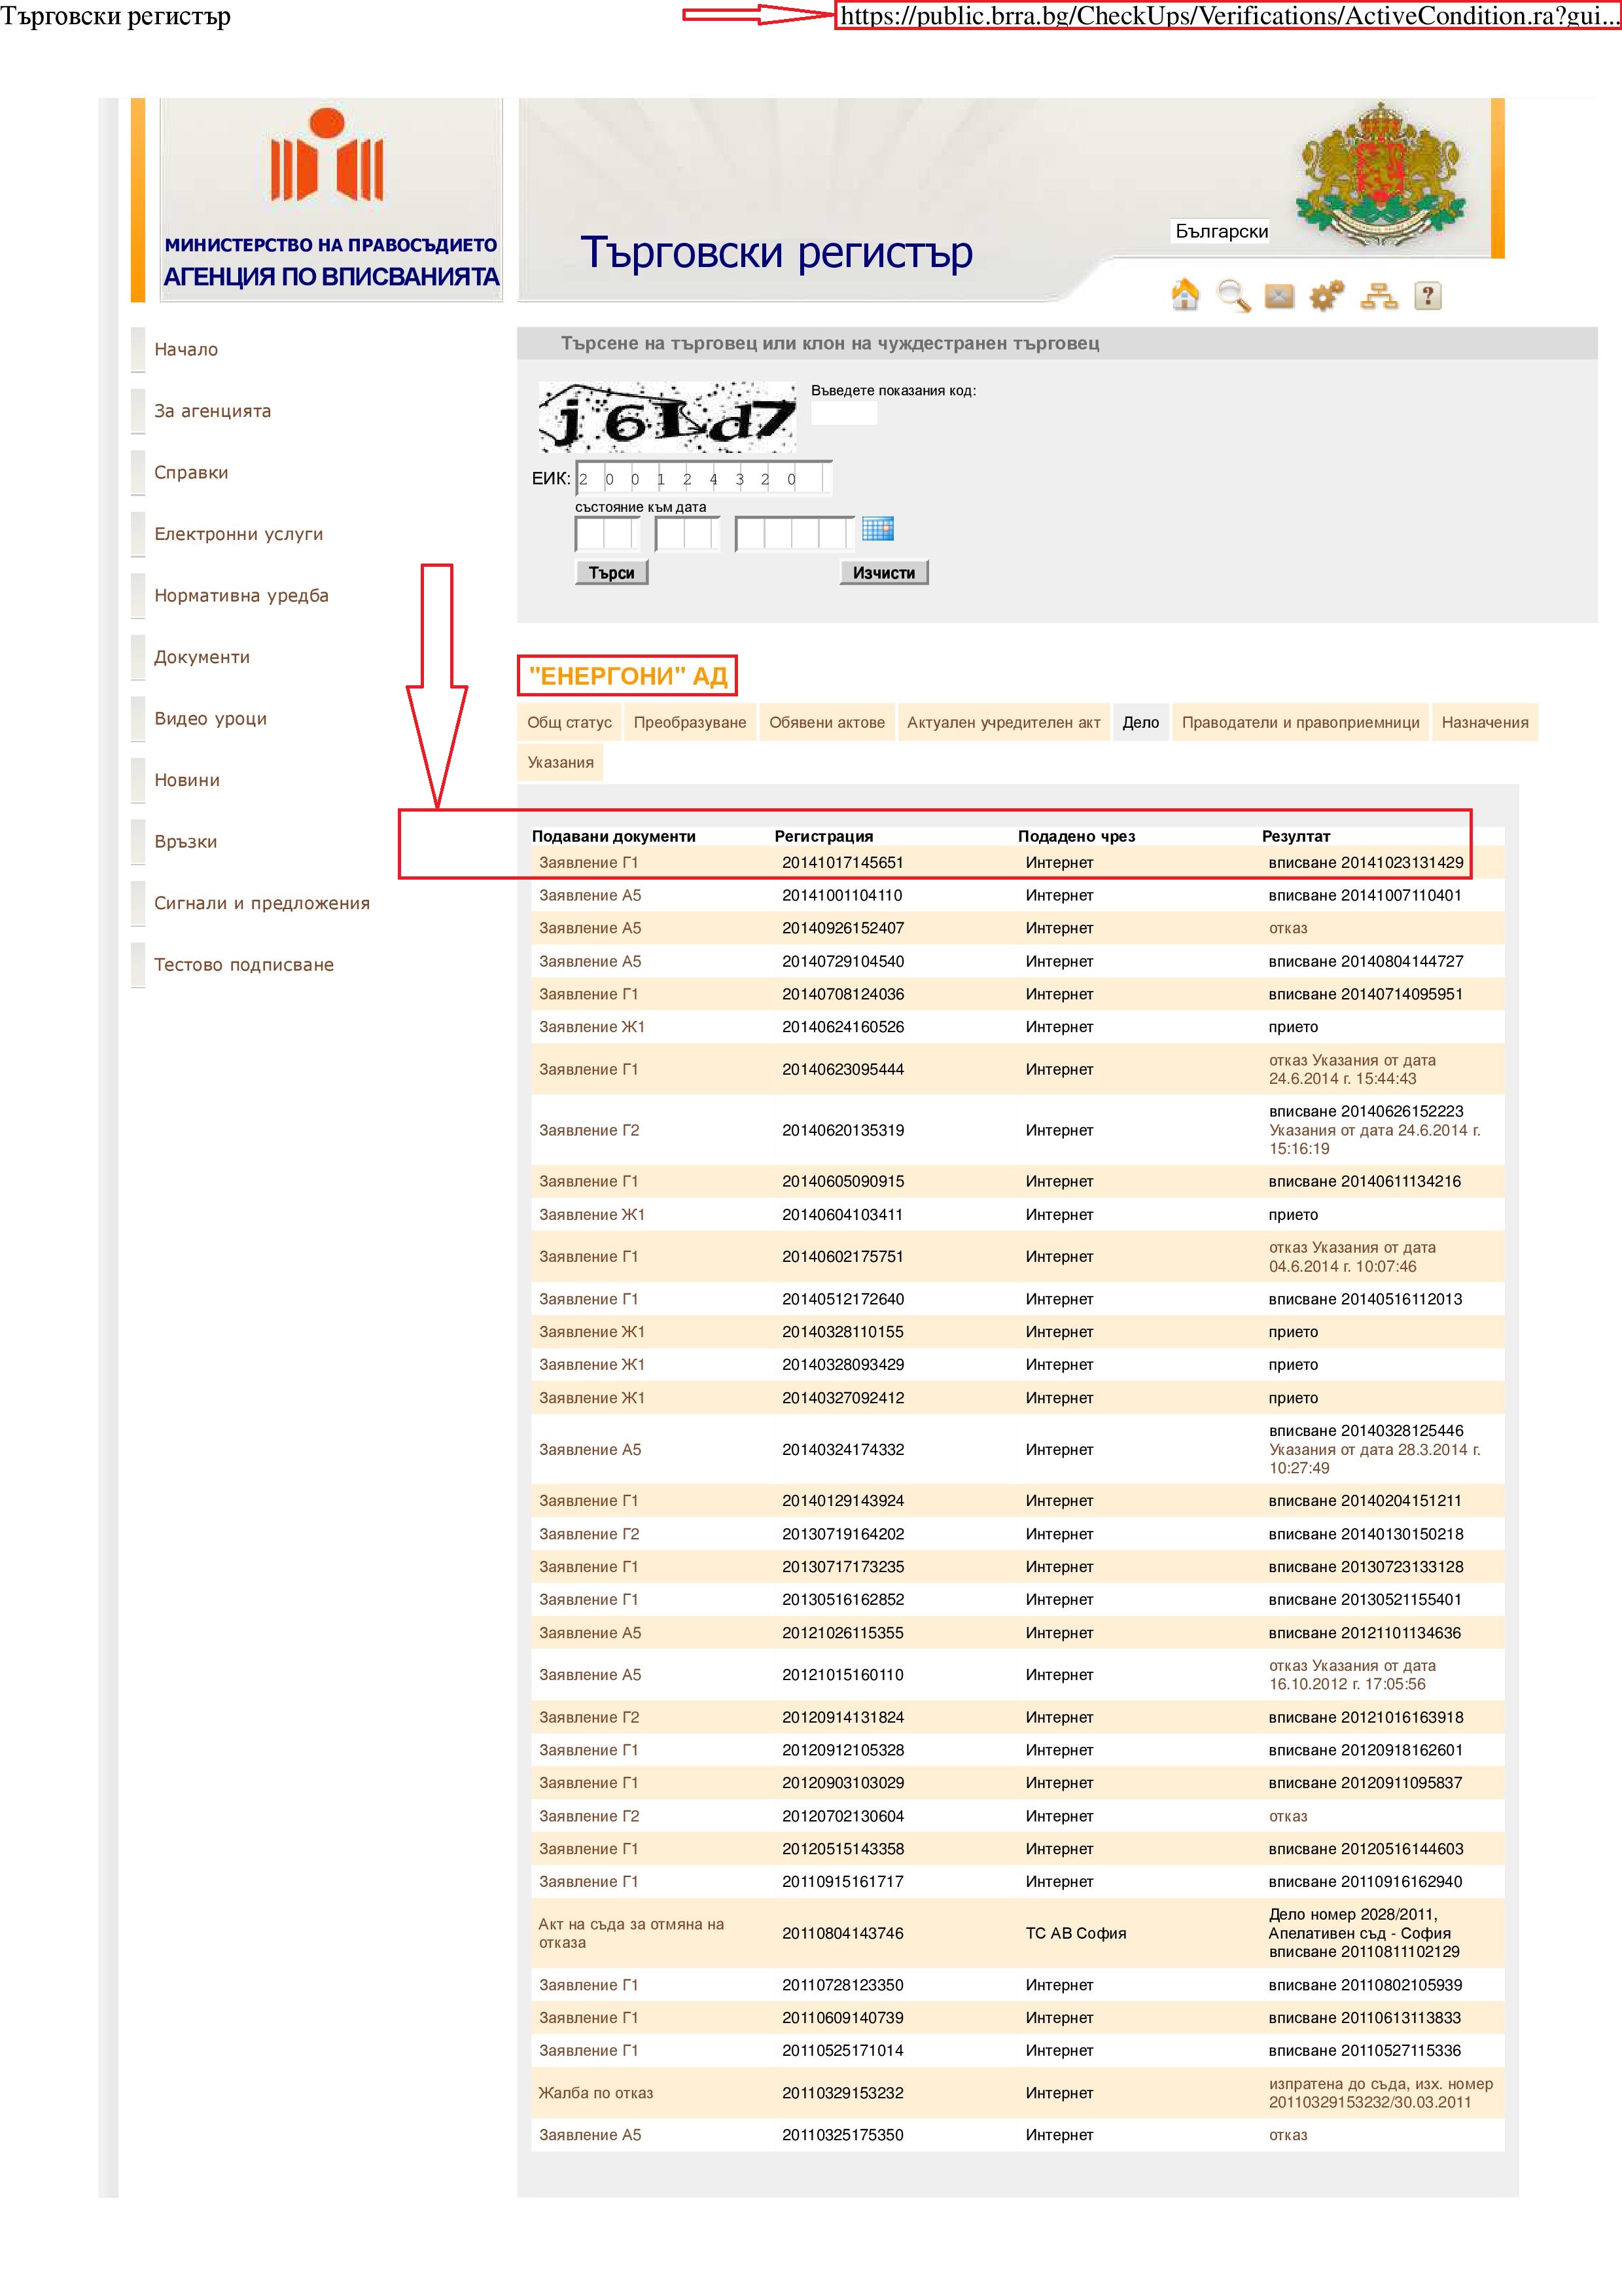Open the sitemap hierarchy icon
The width and height of the screenshot is (1622, 2296).
(1379, 296)
